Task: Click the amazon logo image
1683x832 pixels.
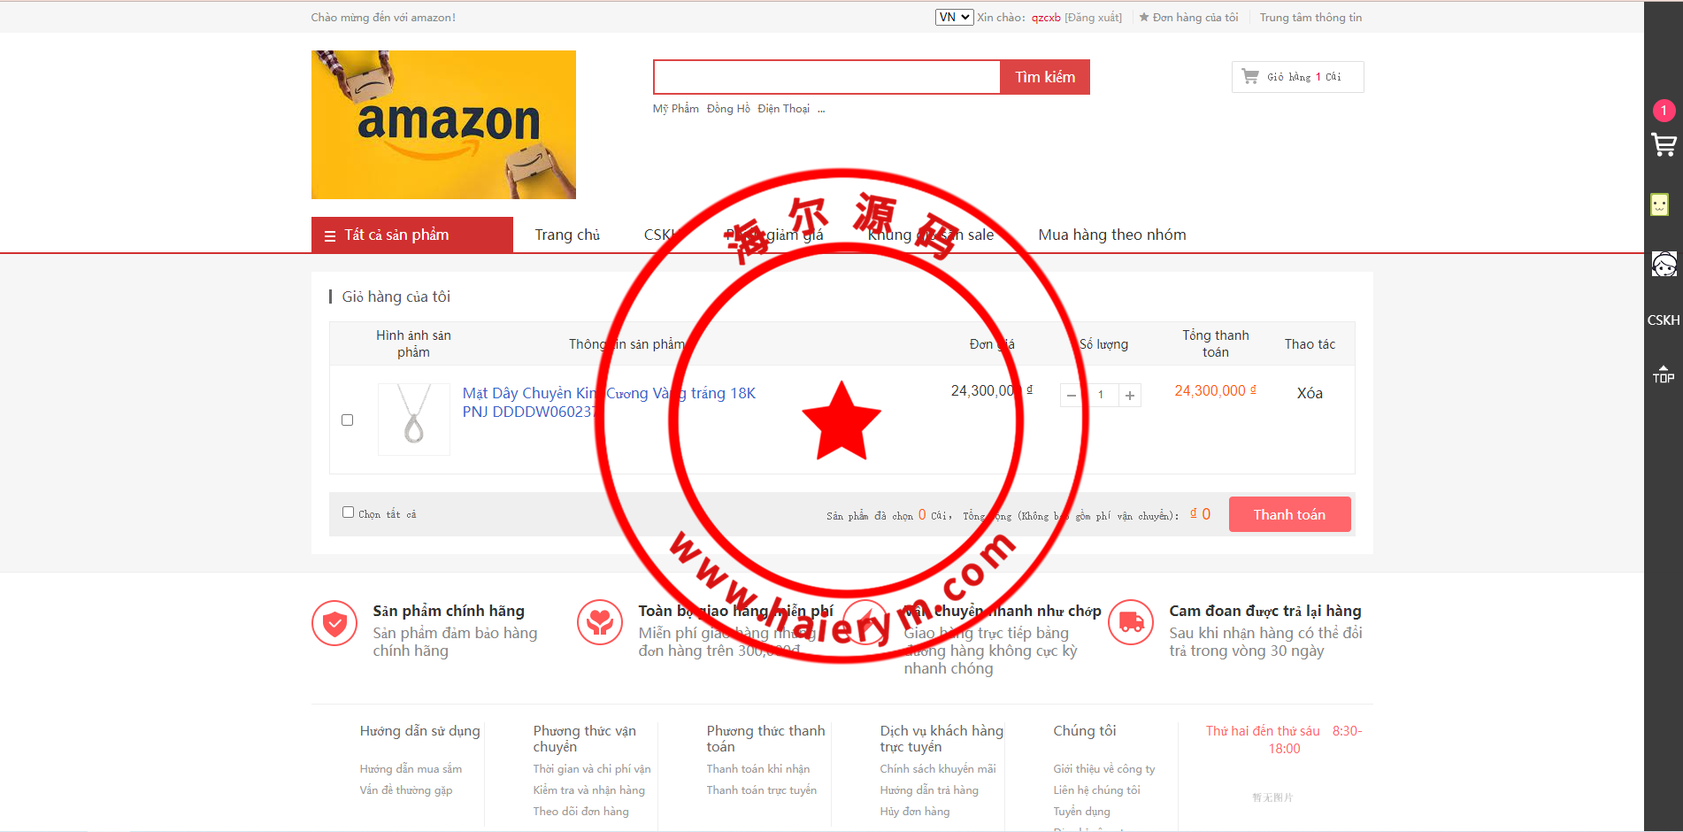Action: (443, 125)
